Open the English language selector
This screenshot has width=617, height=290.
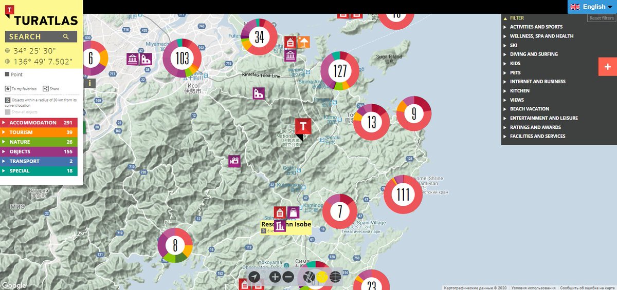(592, 7)
